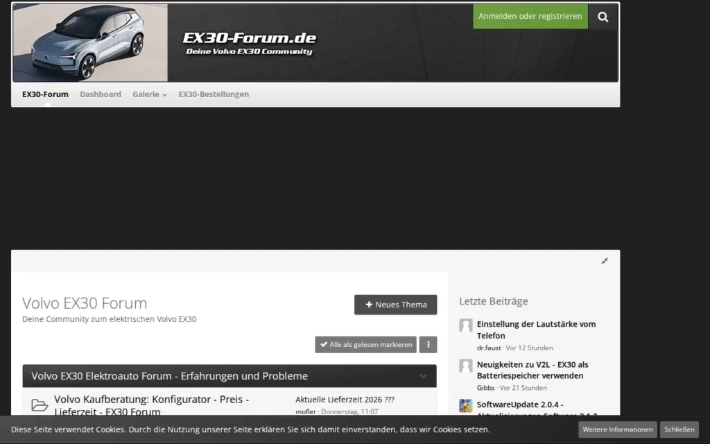The image size is (710, 444).
Task: Open the three-dot options menu button
Action: click(428, 344)
